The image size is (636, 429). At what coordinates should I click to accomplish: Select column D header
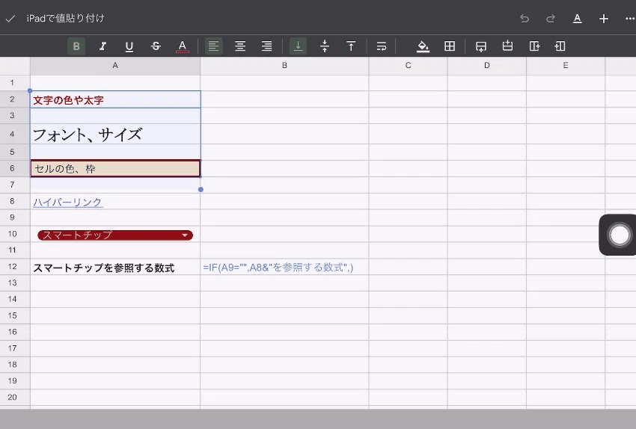(x=487, y=66)
